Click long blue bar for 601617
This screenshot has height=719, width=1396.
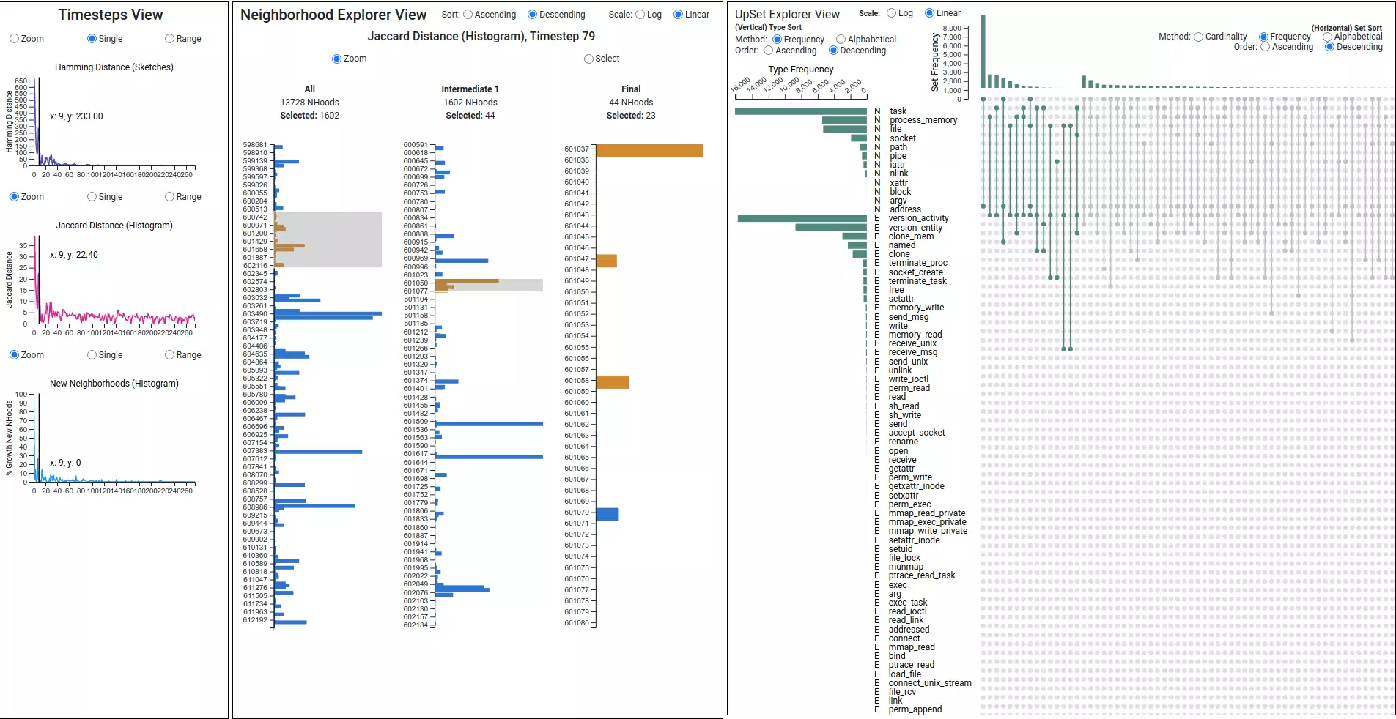pyautogui.click(x=489, y=457)
